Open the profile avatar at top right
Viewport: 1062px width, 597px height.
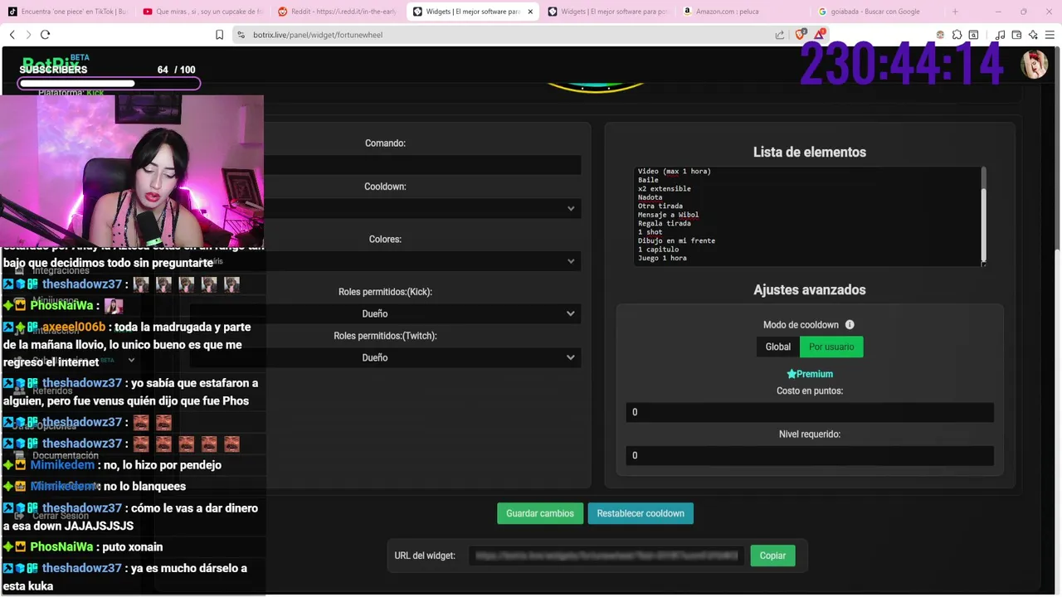pos(1034,65)
